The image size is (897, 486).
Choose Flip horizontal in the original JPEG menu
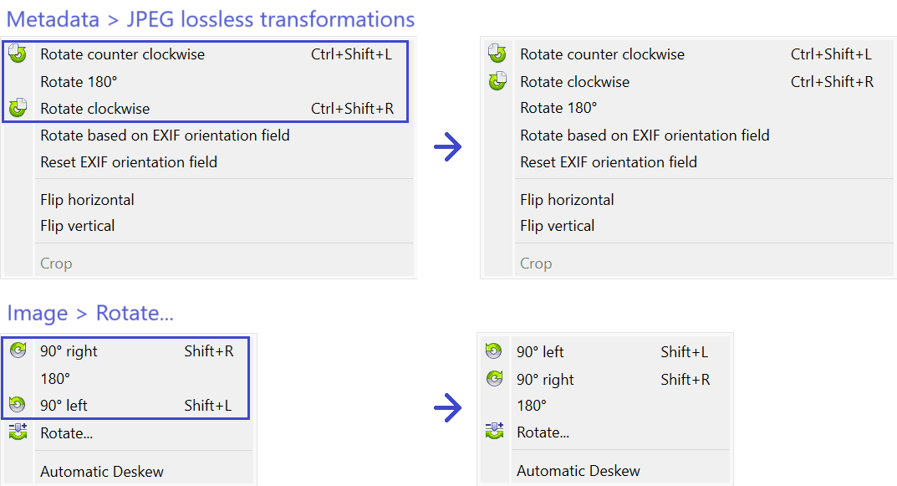87,199
